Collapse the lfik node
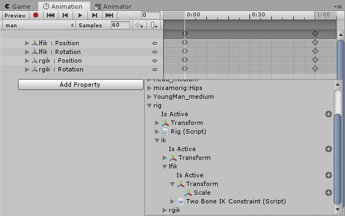345x216 pixels. tap(164, 167)
